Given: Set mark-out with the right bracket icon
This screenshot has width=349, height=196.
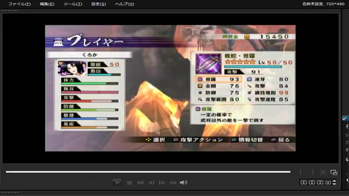Looking at the screenshot, I should tap(312, 172).
